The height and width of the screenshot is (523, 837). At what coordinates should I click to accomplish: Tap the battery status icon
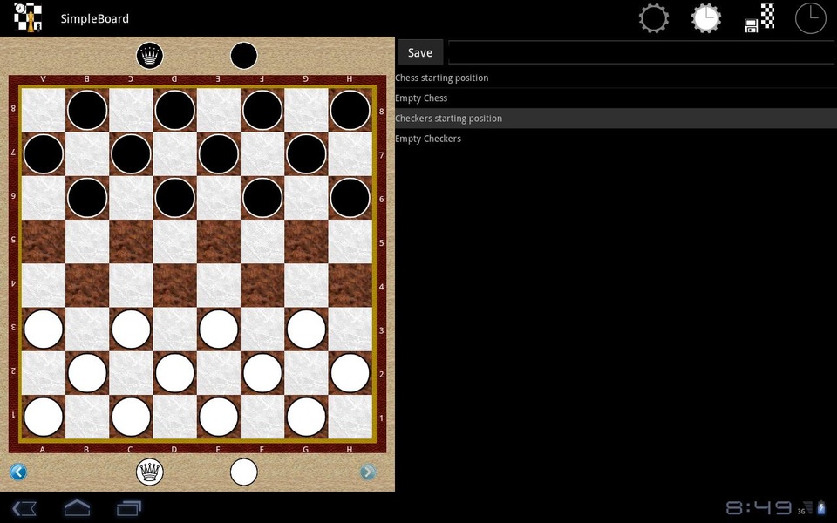(821, 507)
